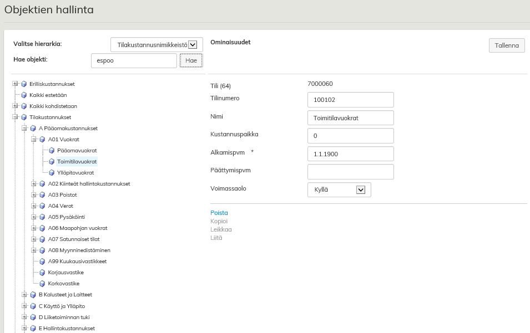
Task: Click the cube icon next to Pääomavuokrat
Action: click(x=52, y=151)
